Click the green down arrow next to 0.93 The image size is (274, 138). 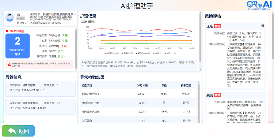click(145, 112)
